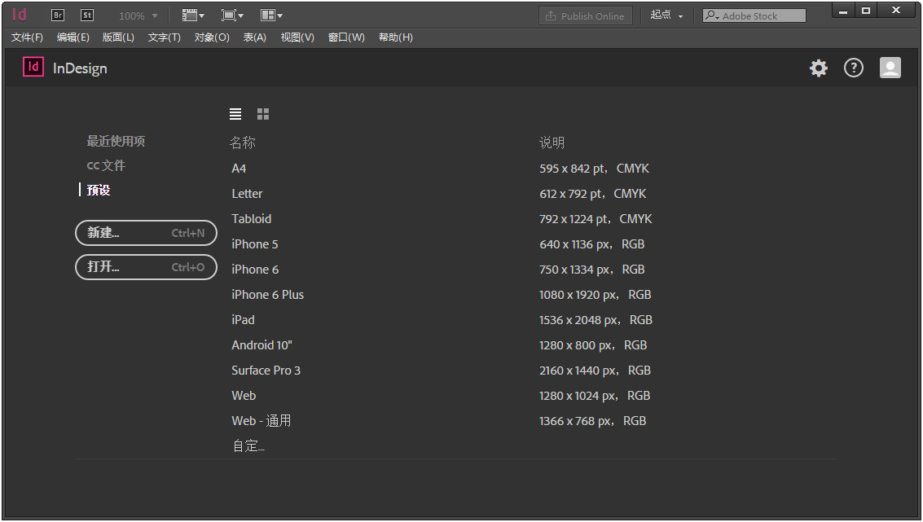Screen dimensions: 923x522
Task: Open help with the question mark icon
Action: (x=854, y=68)
